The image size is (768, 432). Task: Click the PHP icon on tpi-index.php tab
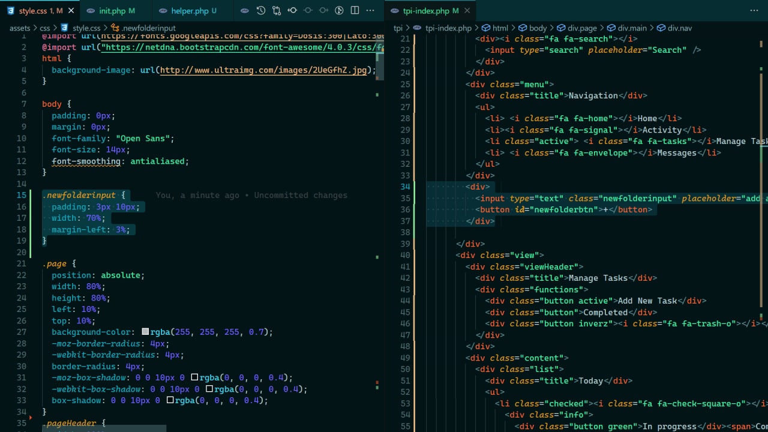tap(395, 11)
